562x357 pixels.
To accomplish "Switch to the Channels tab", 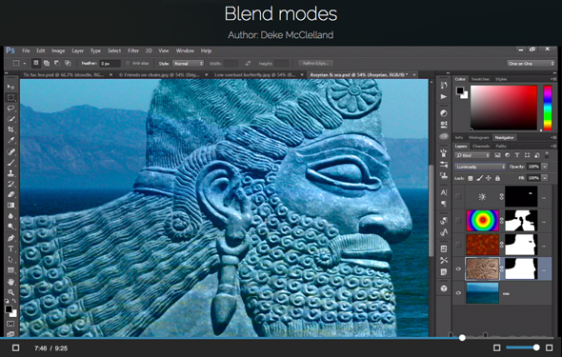I will pyautogui.click(x=481, y=146).
